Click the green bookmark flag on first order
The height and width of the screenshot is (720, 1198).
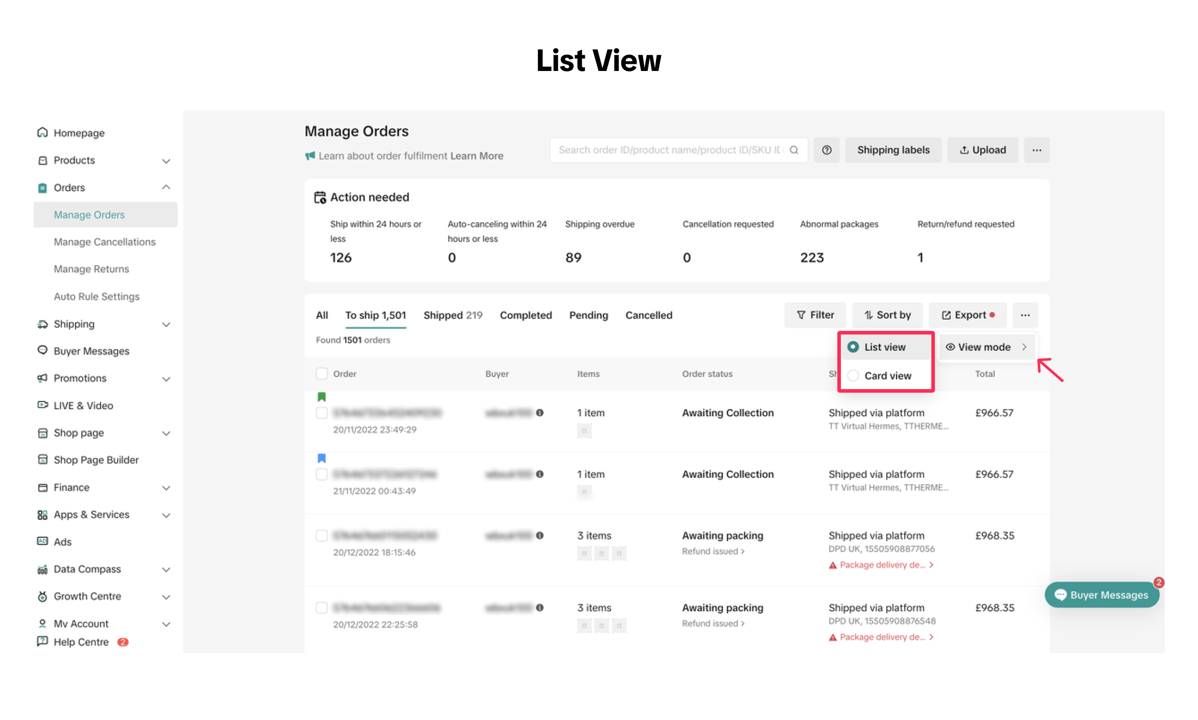click(x=321, y=397)
